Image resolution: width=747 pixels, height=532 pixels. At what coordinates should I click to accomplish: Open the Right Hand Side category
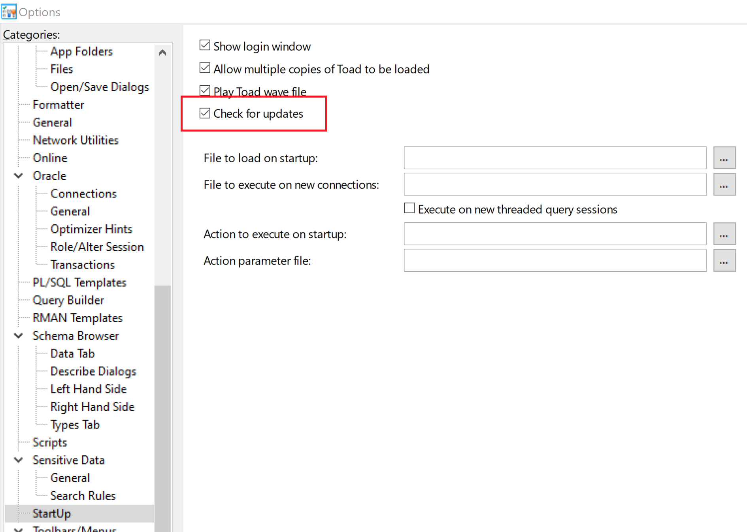tap(92, 407)
